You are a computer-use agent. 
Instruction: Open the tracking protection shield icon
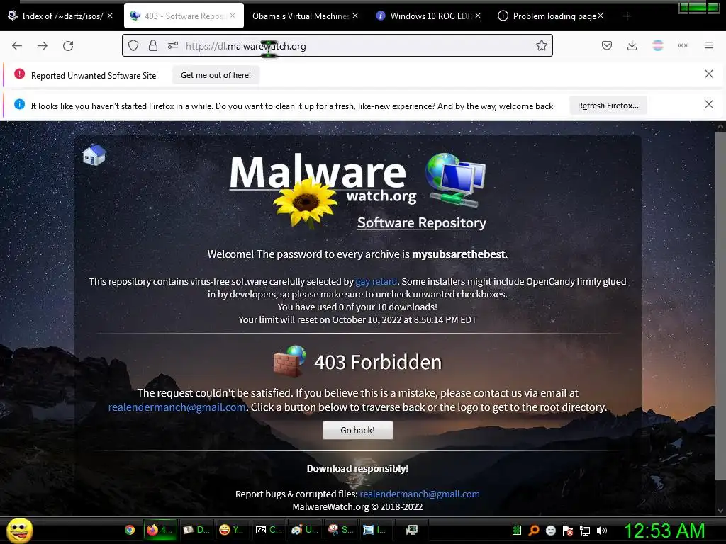[x=133, y=45]
